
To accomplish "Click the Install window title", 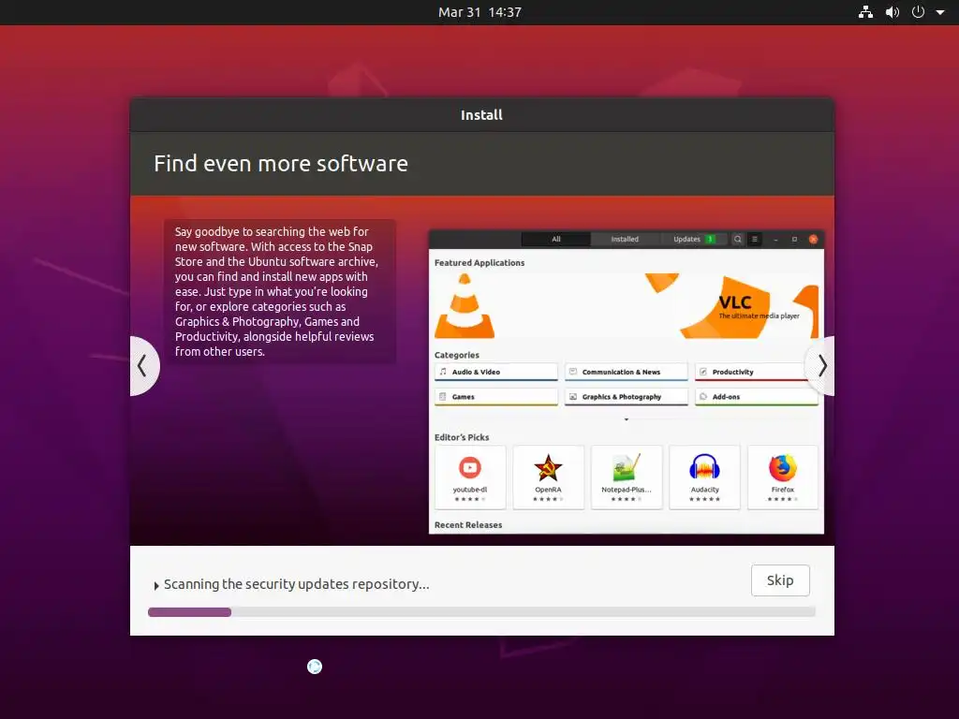I will (481, 115).
